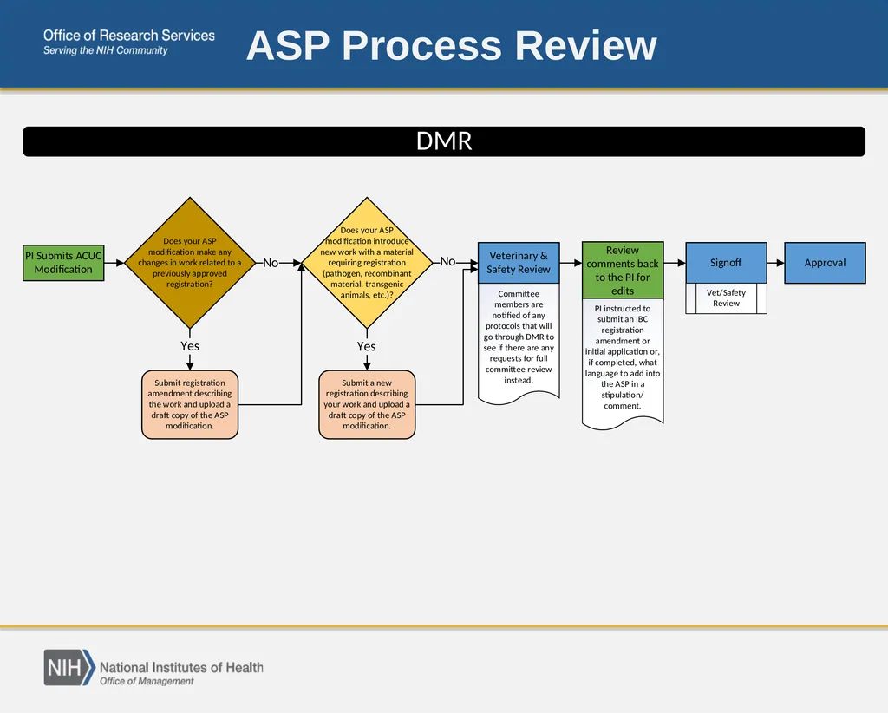
Task: Click 'National Institutes of Health' footer text
Action: click(182, 667)
